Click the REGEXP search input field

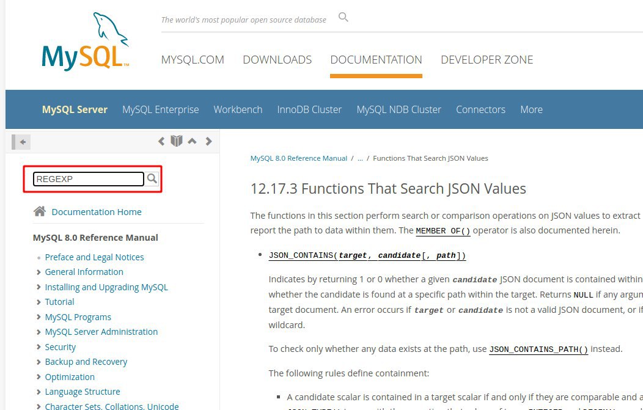tap(89, 179)
